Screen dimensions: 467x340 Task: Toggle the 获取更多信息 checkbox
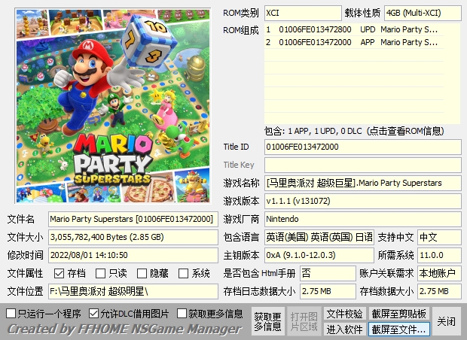pyautogui.click(x=182, y=313)
